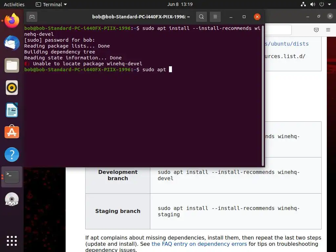336x252 pixels.
Task: Show Applications grid button
Action: [x=12, y=241]
